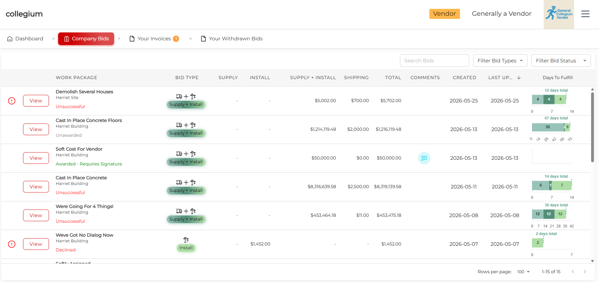
Task: Click the Dashboard home icon
Action: 10,39
